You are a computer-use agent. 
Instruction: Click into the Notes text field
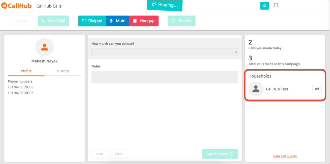[165, 77]
